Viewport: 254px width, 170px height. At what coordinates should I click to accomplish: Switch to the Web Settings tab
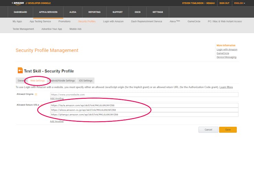pos(37,81)
